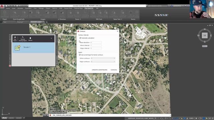Click the Terrain 1 thumbnail icon
The image size is (214, 120).
click(x=18, y=48)
